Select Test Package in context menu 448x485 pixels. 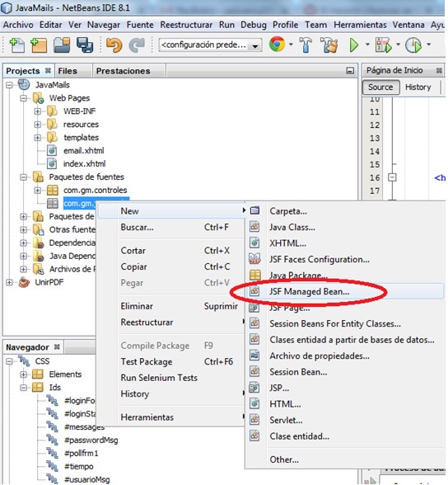(171, 361)
